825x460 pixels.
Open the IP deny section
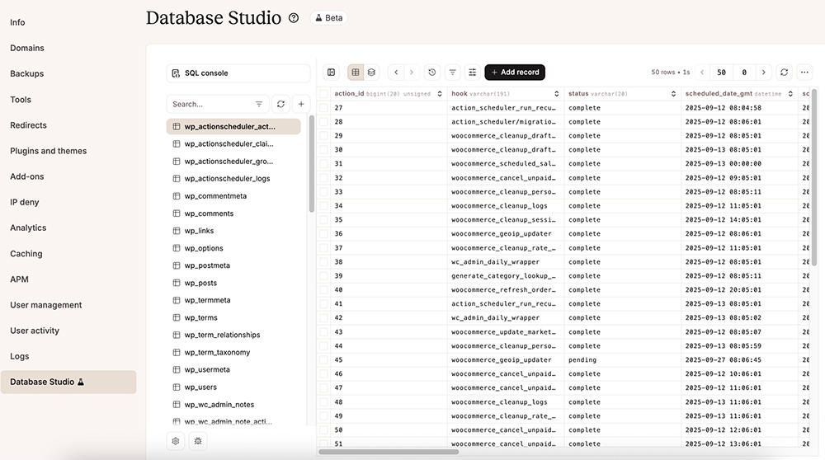pos(24,202)
